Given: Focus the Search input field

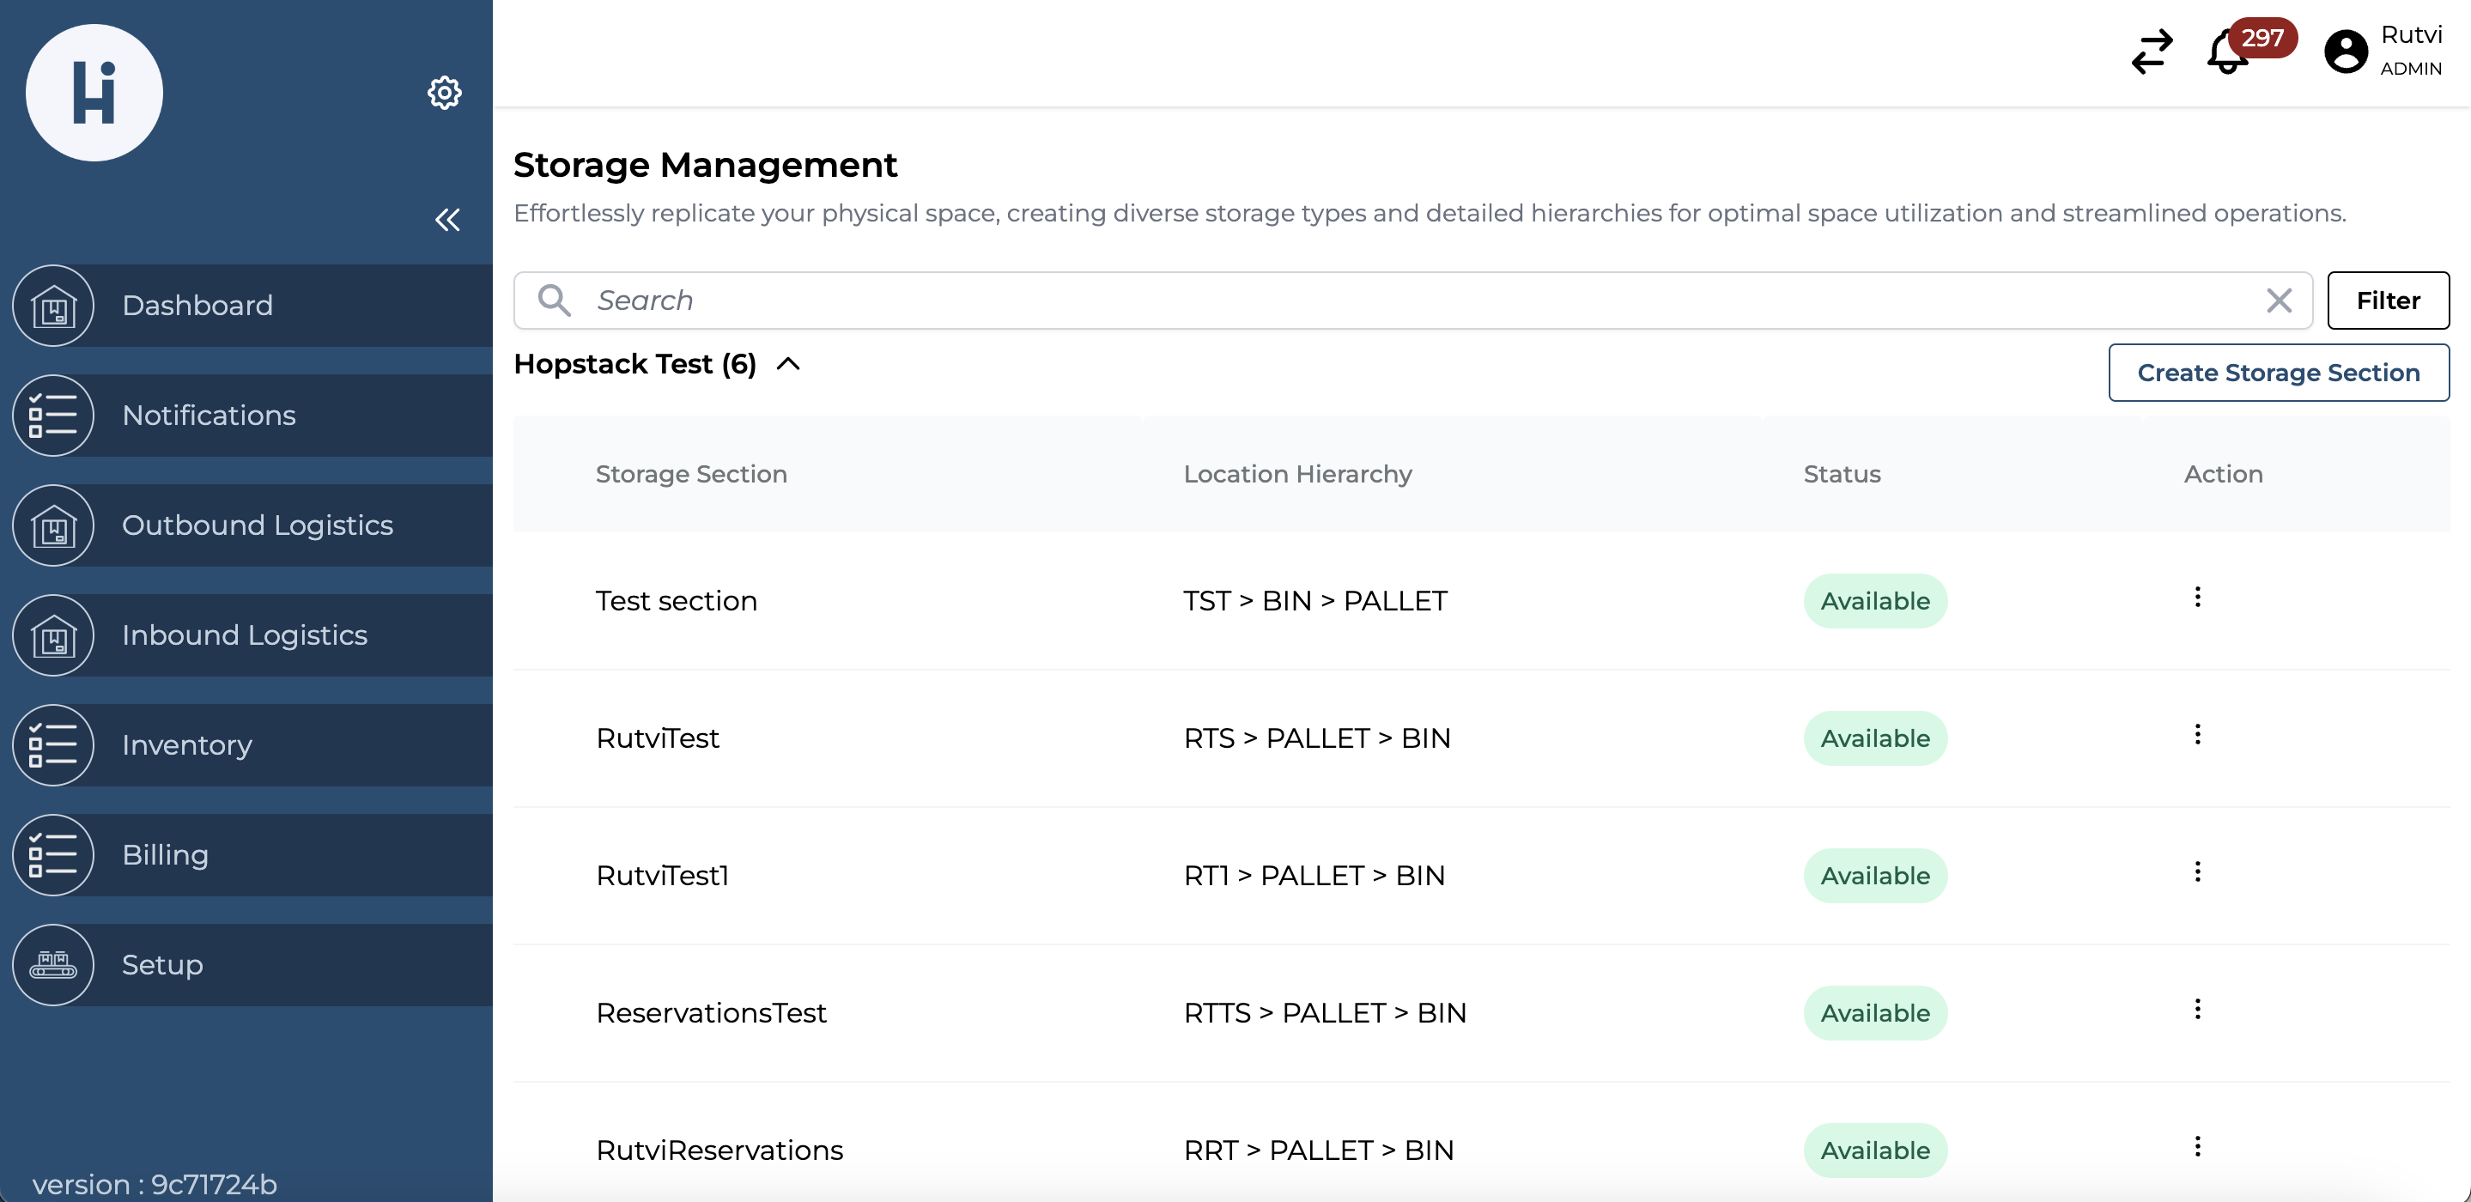Looking at the screenshot, I should (1420, 300).
